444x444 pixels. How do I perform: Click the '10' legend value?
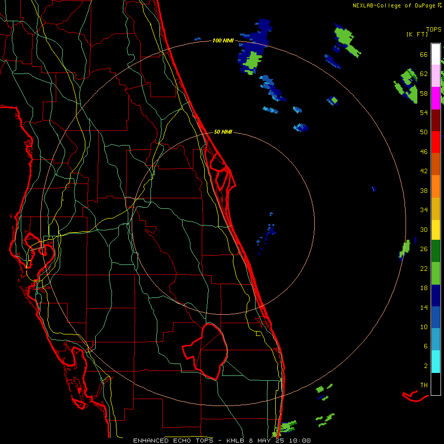pos(424,327)
